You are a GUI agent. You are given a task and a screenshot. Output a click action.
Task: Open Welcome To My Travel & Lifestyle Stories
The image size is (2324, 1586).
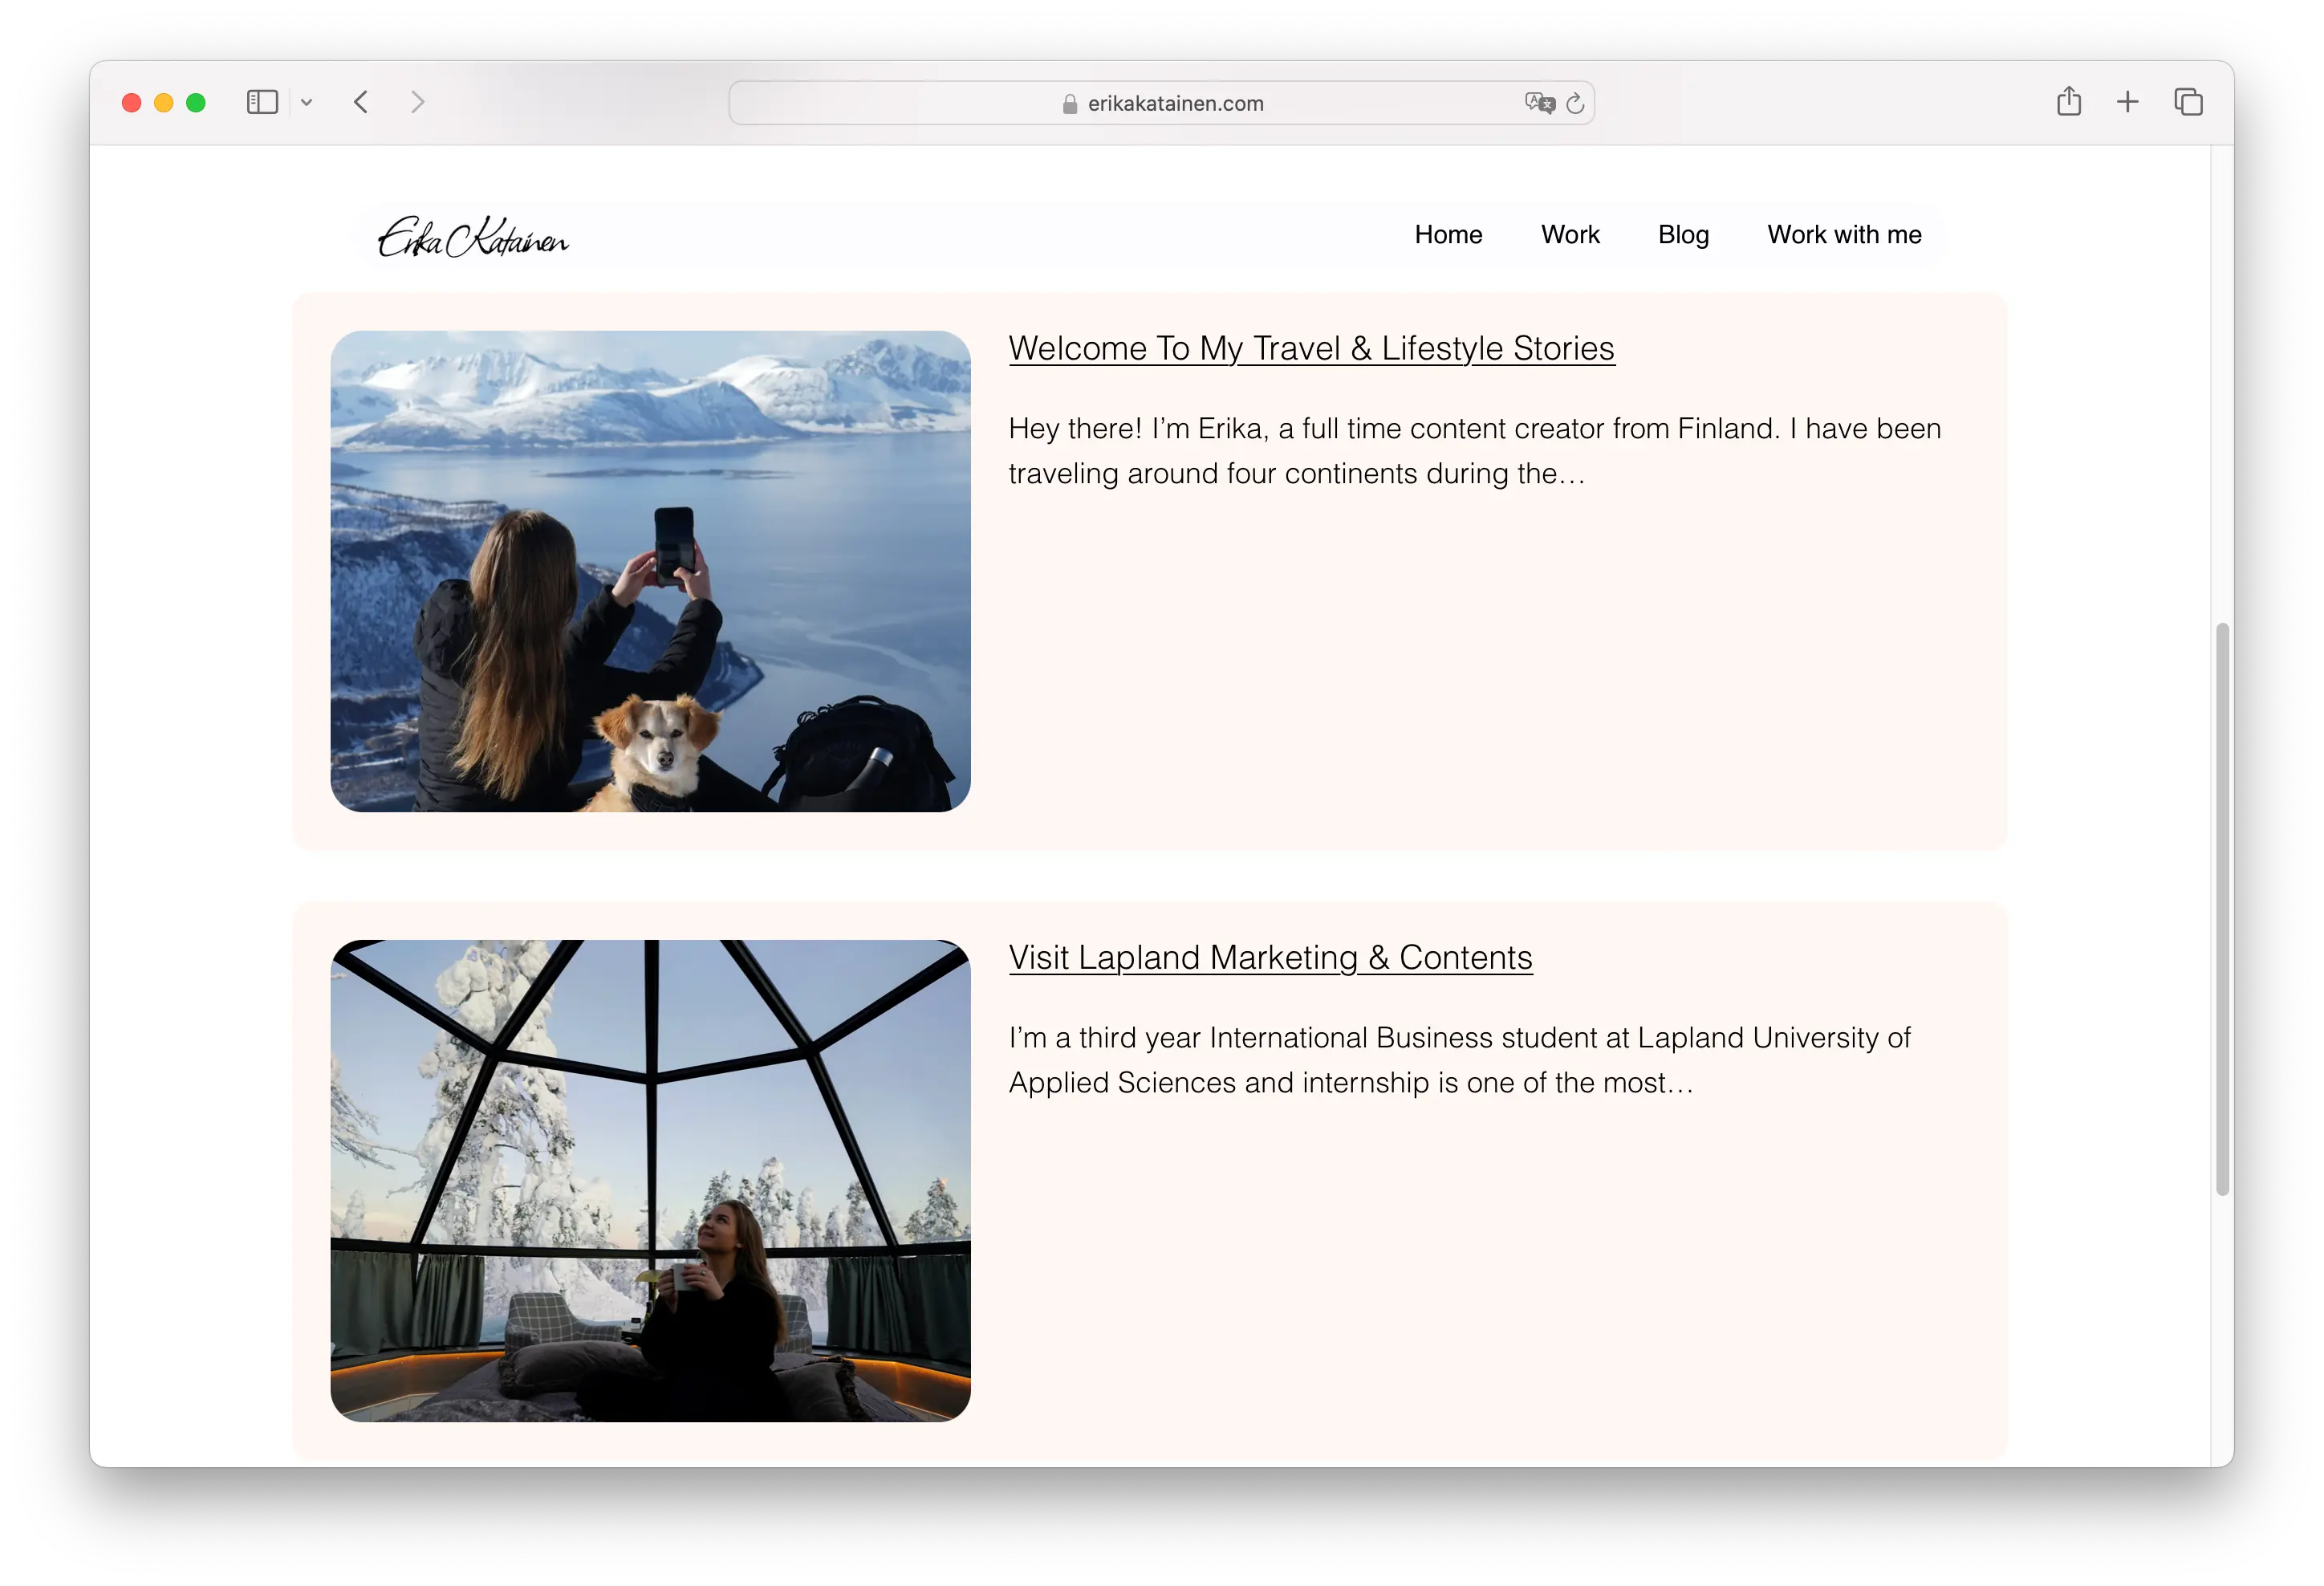pos(1311,349)
